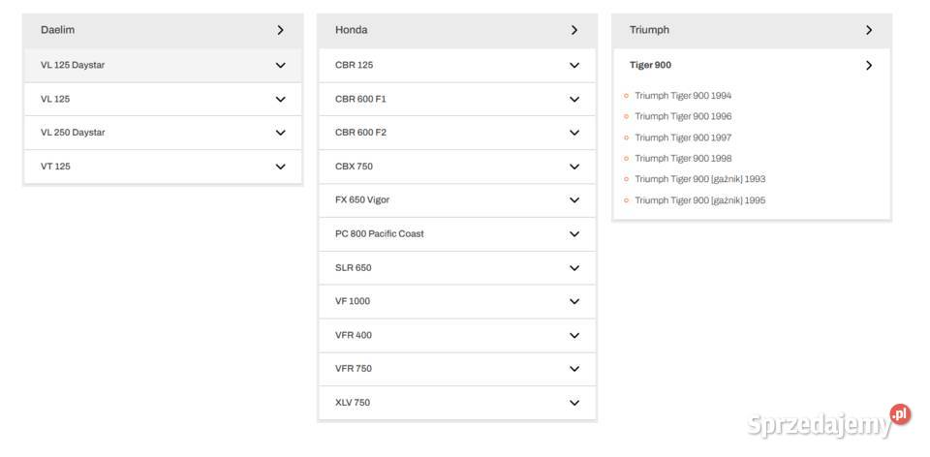Screen dimensions: 930x457
Task: Click the Sprzedajemy.pl watermark logo
Action: [828, 422]
